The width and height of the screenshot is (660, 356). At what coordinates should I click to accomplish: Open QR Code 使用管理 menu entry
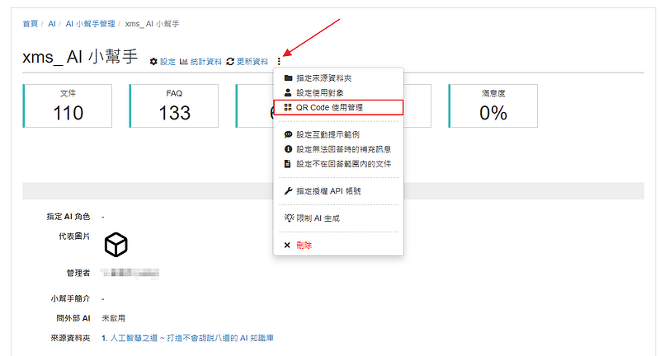[x=330, y=107]
